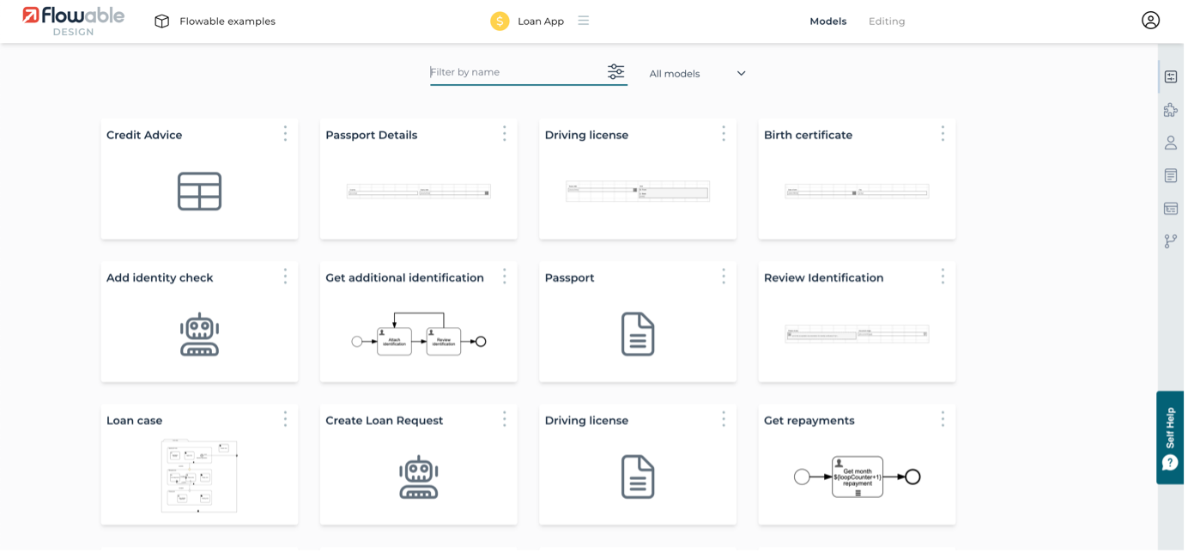Image resolution: width=1188 pixels, height=553 pixels.
Task: Open the puzzle piece icon in right sidebar
Action: (1171, 110)
